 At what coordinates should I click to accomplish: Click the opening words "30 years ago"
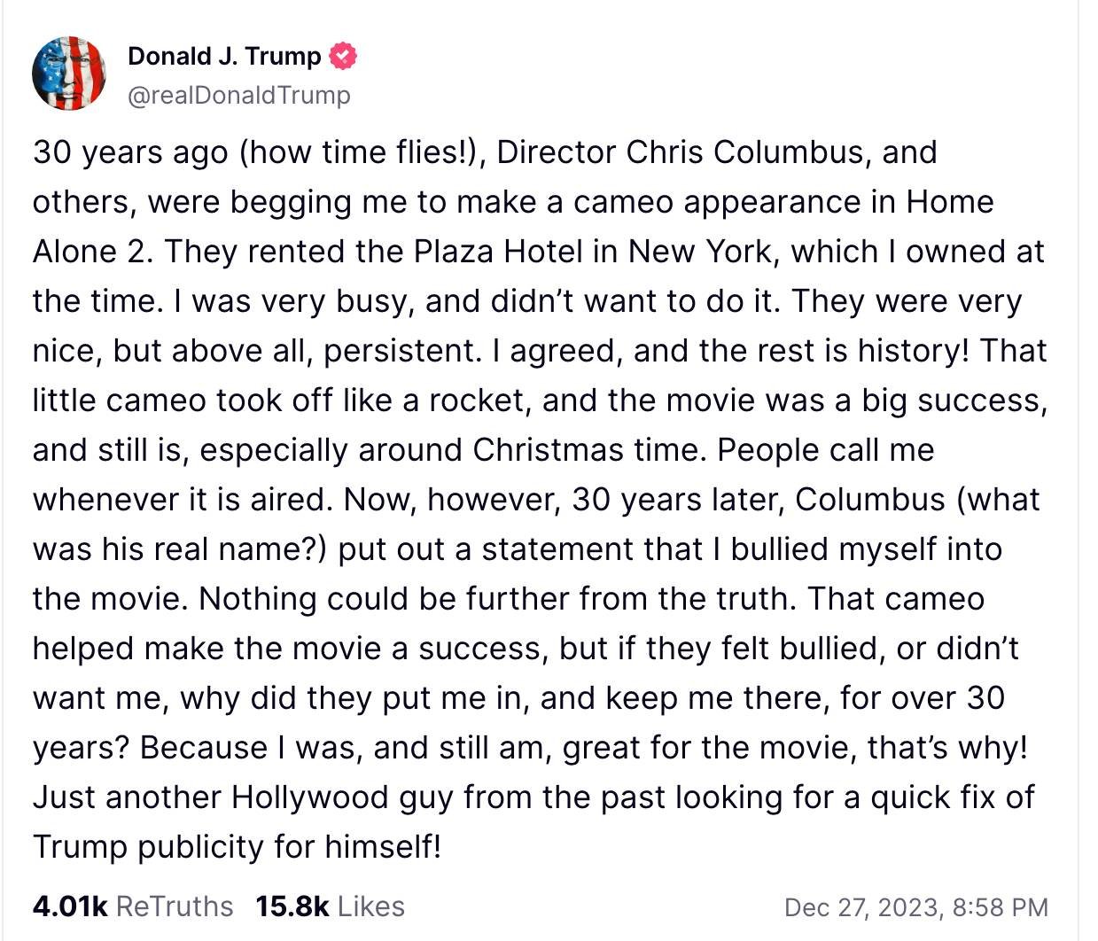(130, 152)
